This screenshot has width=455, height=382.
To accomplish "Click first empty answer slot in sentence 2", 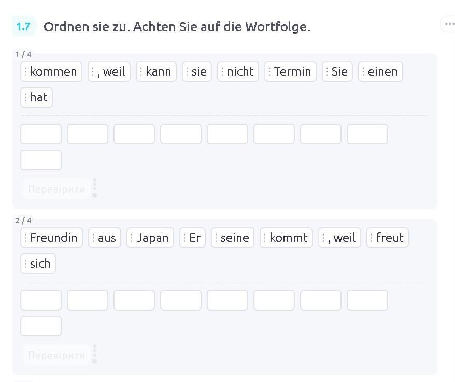I will point(41,300).
